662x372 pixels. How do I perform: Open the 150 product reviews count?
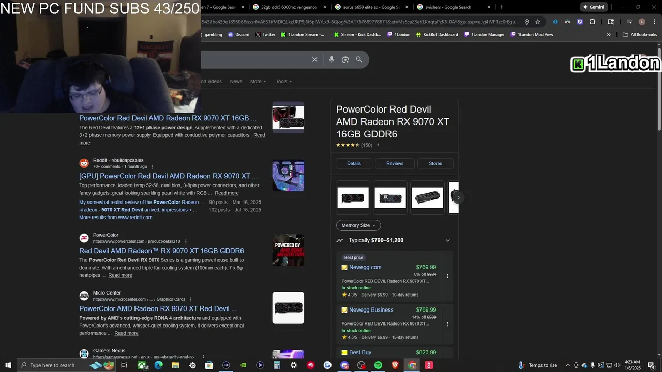click(367, 145)
